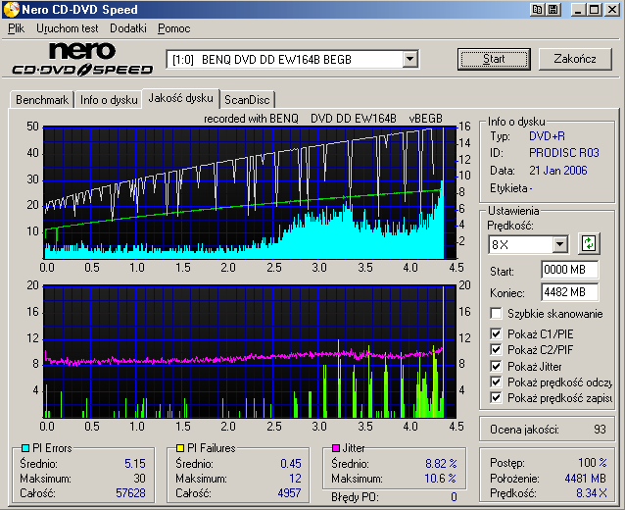Switch to the ScanDisc tab
This screenshot has height=510, width=625.
tap(247, 100)
